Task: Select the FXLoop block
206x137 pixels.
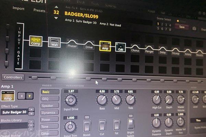Action: pyautogui.click(x=176, y=51)
